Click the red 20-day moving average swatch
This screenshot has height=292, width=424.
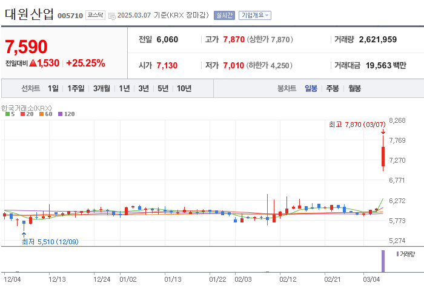(x=23, y=114)
